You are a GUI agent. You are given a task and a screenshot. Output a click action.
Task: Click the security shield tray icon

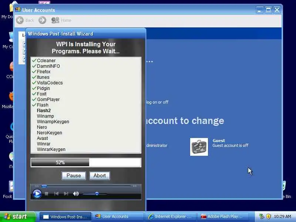[x=269, y=216]
